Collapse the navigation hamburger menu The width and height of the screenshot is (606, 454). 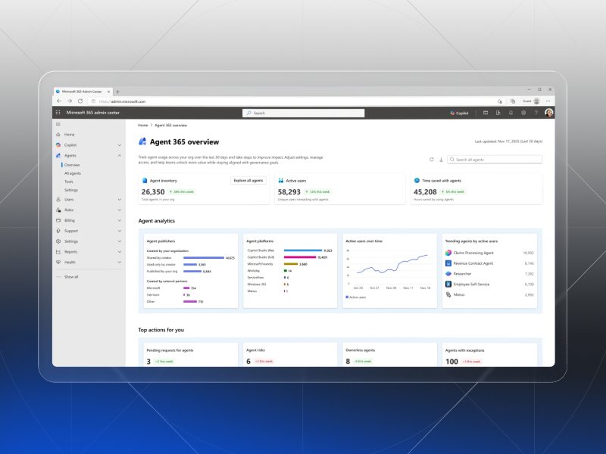tap(58, 124)
